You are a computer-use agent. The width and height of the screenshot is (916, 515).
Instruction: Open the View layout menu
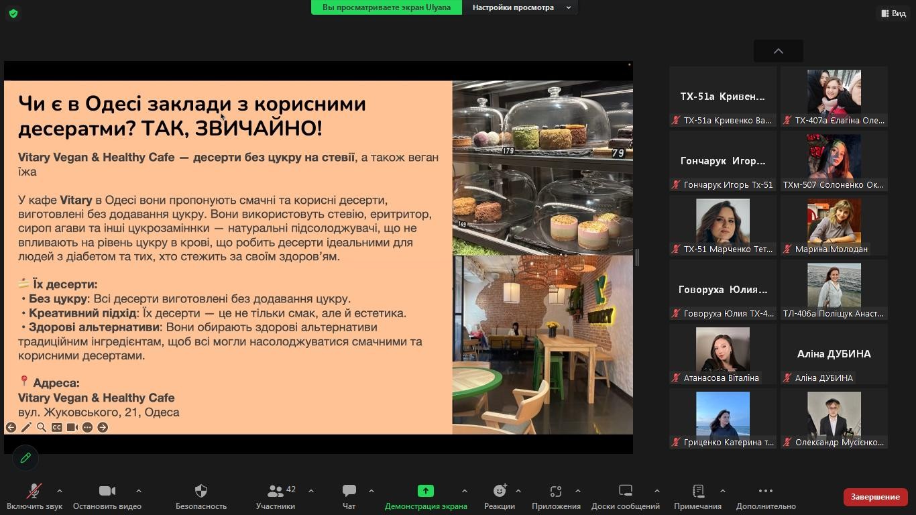(x=893, y=13)
